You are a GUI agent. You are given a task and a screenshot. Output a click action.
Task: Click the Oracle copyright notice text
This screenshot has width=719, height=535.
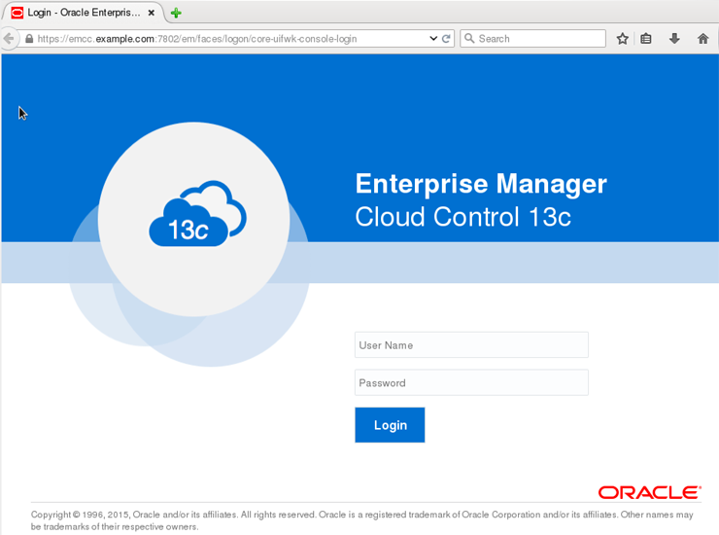[x=361, y=520]
